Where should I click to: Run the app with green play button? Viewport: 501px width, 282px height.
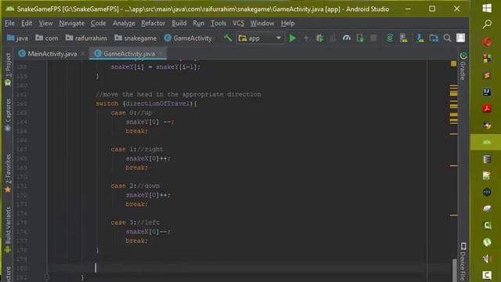292,38
